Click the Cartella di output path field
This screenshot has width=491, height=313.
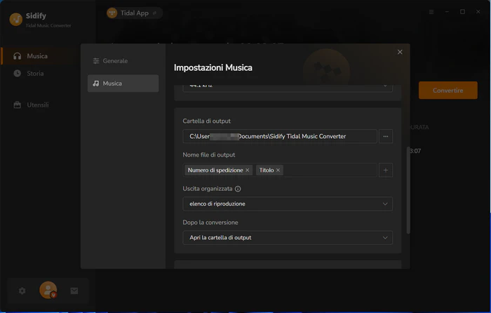[x=280, y=136]
